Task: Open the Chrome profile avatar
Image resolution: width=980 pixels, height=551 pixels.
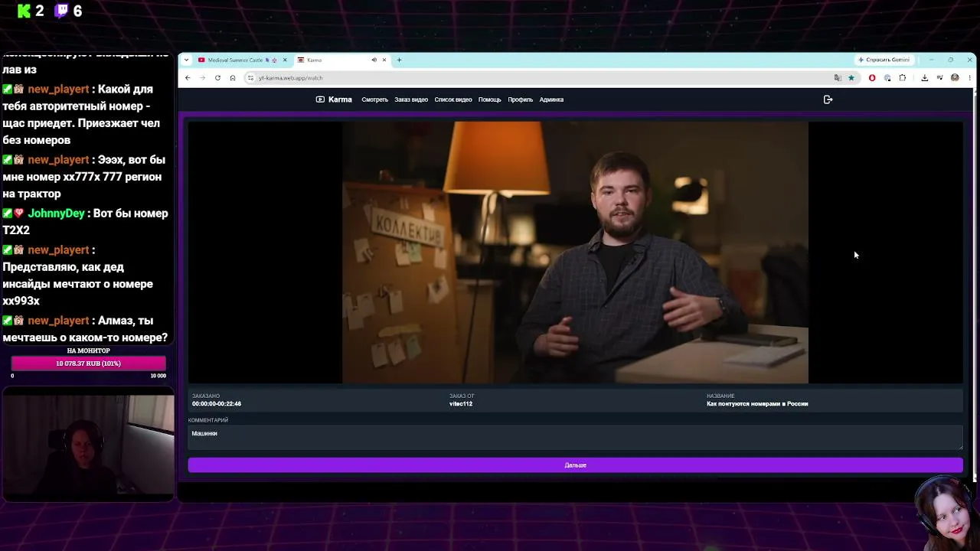Action: click(x=955, y=78)
